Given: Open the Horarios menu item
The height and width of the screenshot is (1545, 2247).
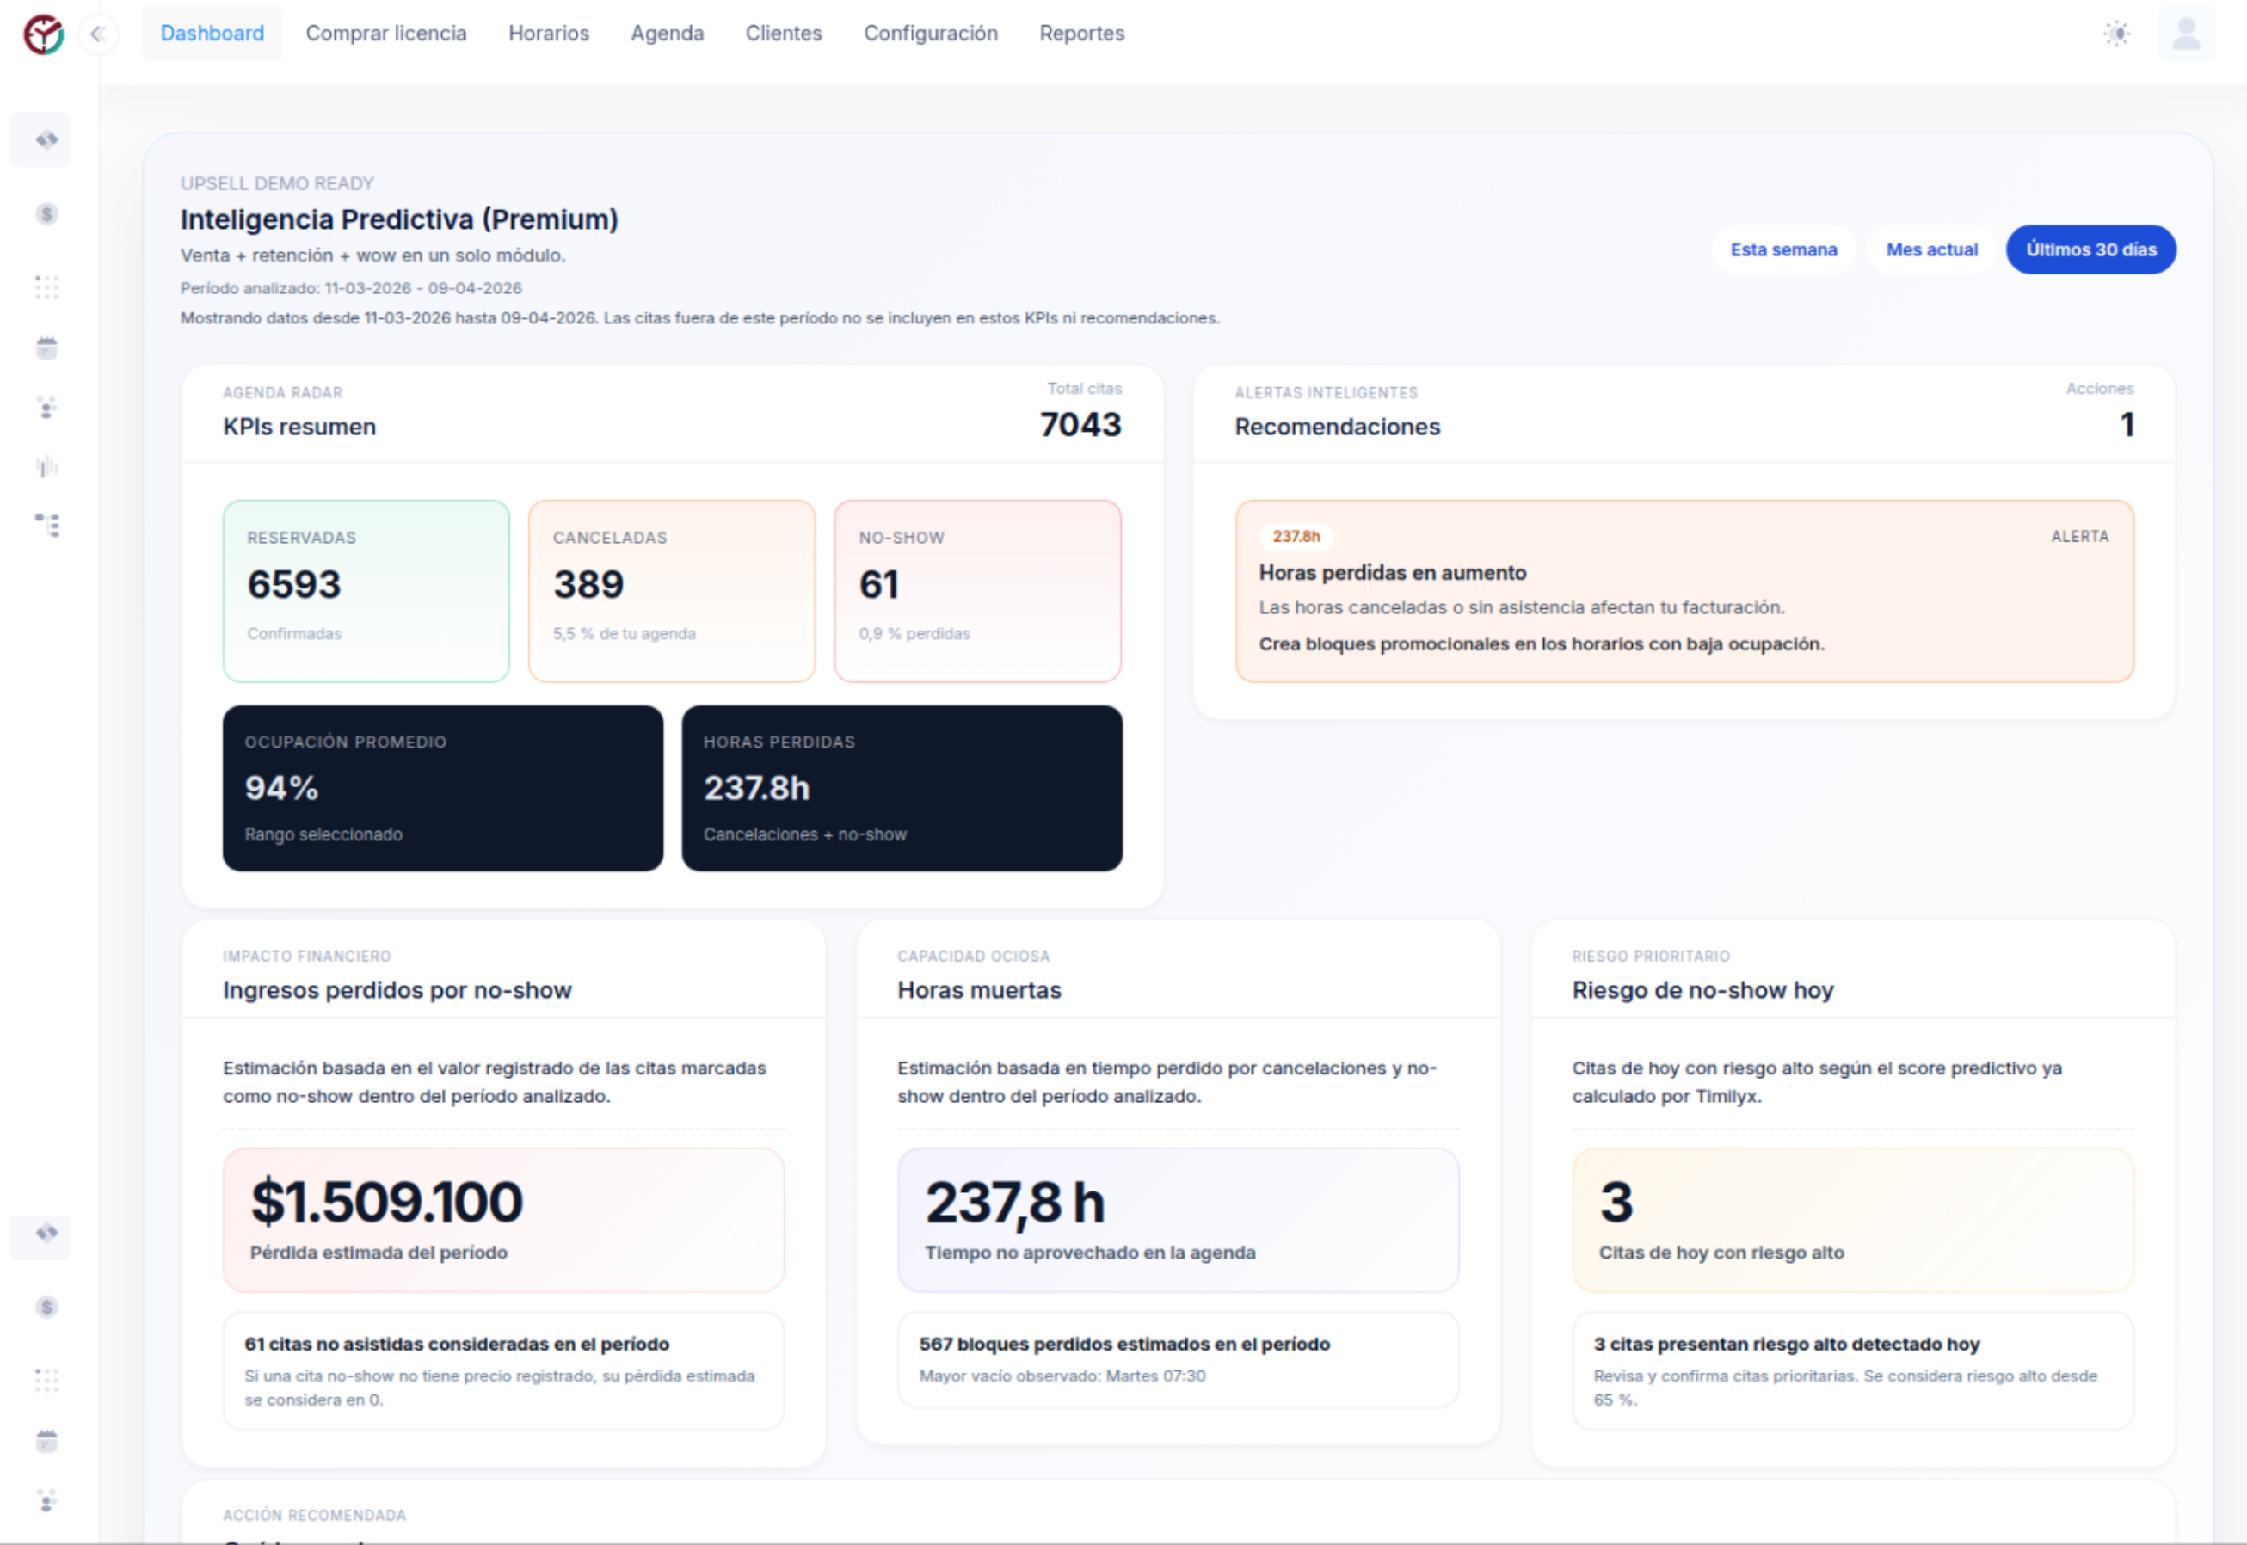Looking at the screenshot, I should (x=548, y=32).
